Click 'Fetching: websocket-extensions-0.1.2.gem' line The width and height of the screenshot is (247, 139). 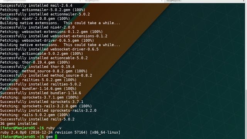[x=51, y=32]
